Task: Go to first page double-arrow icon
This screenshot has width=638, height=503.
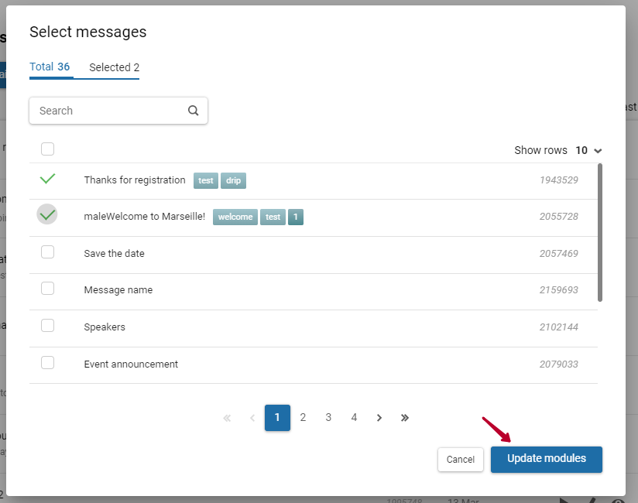Action: 227,418
